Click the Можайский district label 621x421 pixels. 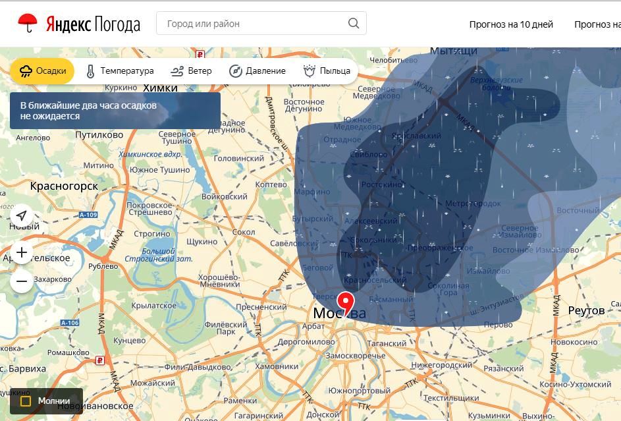[x=153, y=383]
